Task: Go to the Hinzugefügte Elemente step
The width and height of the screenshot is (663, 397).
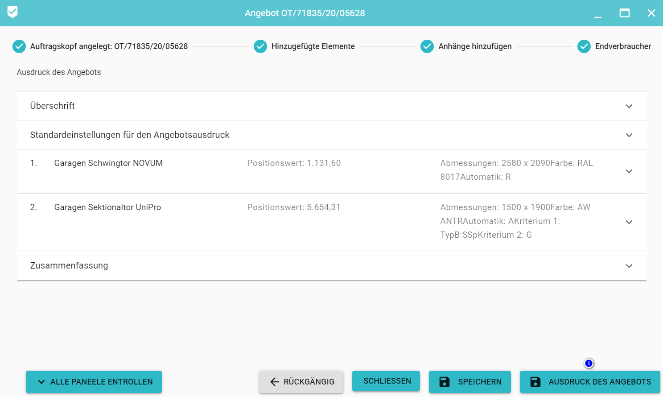Action: [313, 46]
